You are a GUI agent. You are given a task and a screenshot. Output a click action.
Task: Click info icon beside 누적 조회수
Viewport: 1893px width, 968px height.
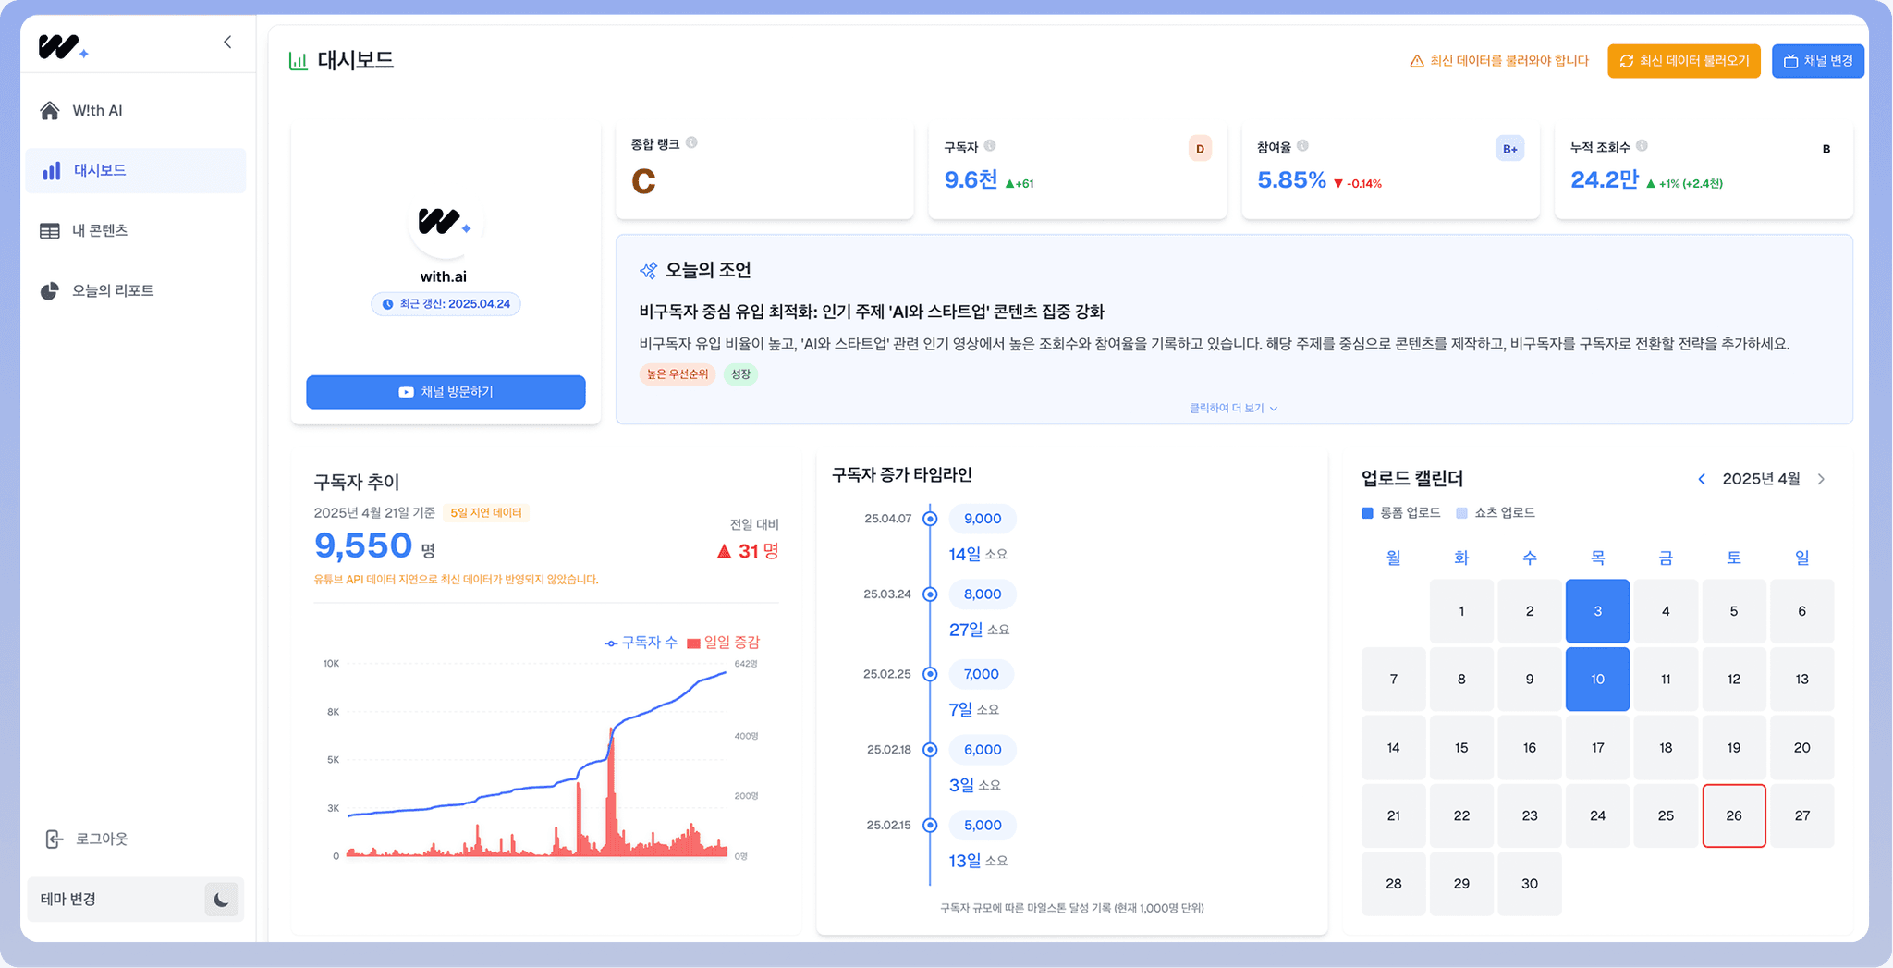[x=1642, y=145]
